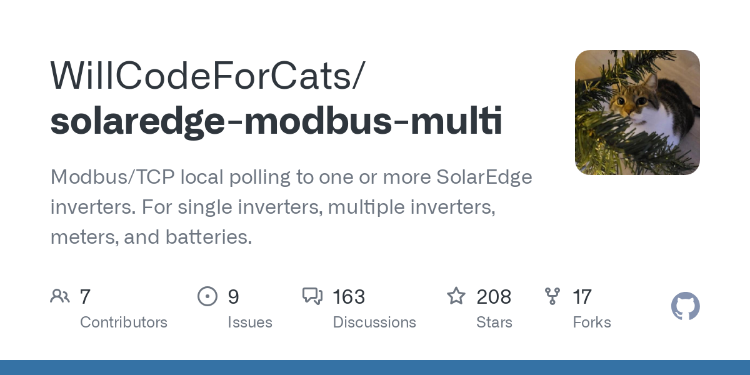The height and width of the screenshot is (375, 750).
Task: Click the Issues circle-dot icon
Action: tap(207, 296)
